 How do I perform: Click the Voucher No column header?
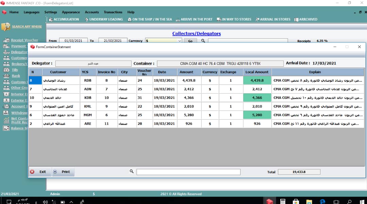tap(144, 72)
